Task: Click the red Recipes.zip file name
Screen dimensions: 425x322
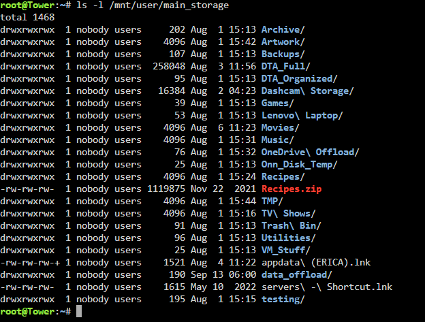Action: (x=292, y=189)
